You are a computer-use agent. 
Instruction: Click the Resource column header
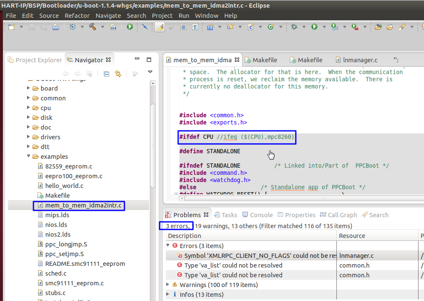(x=355, y=236)
